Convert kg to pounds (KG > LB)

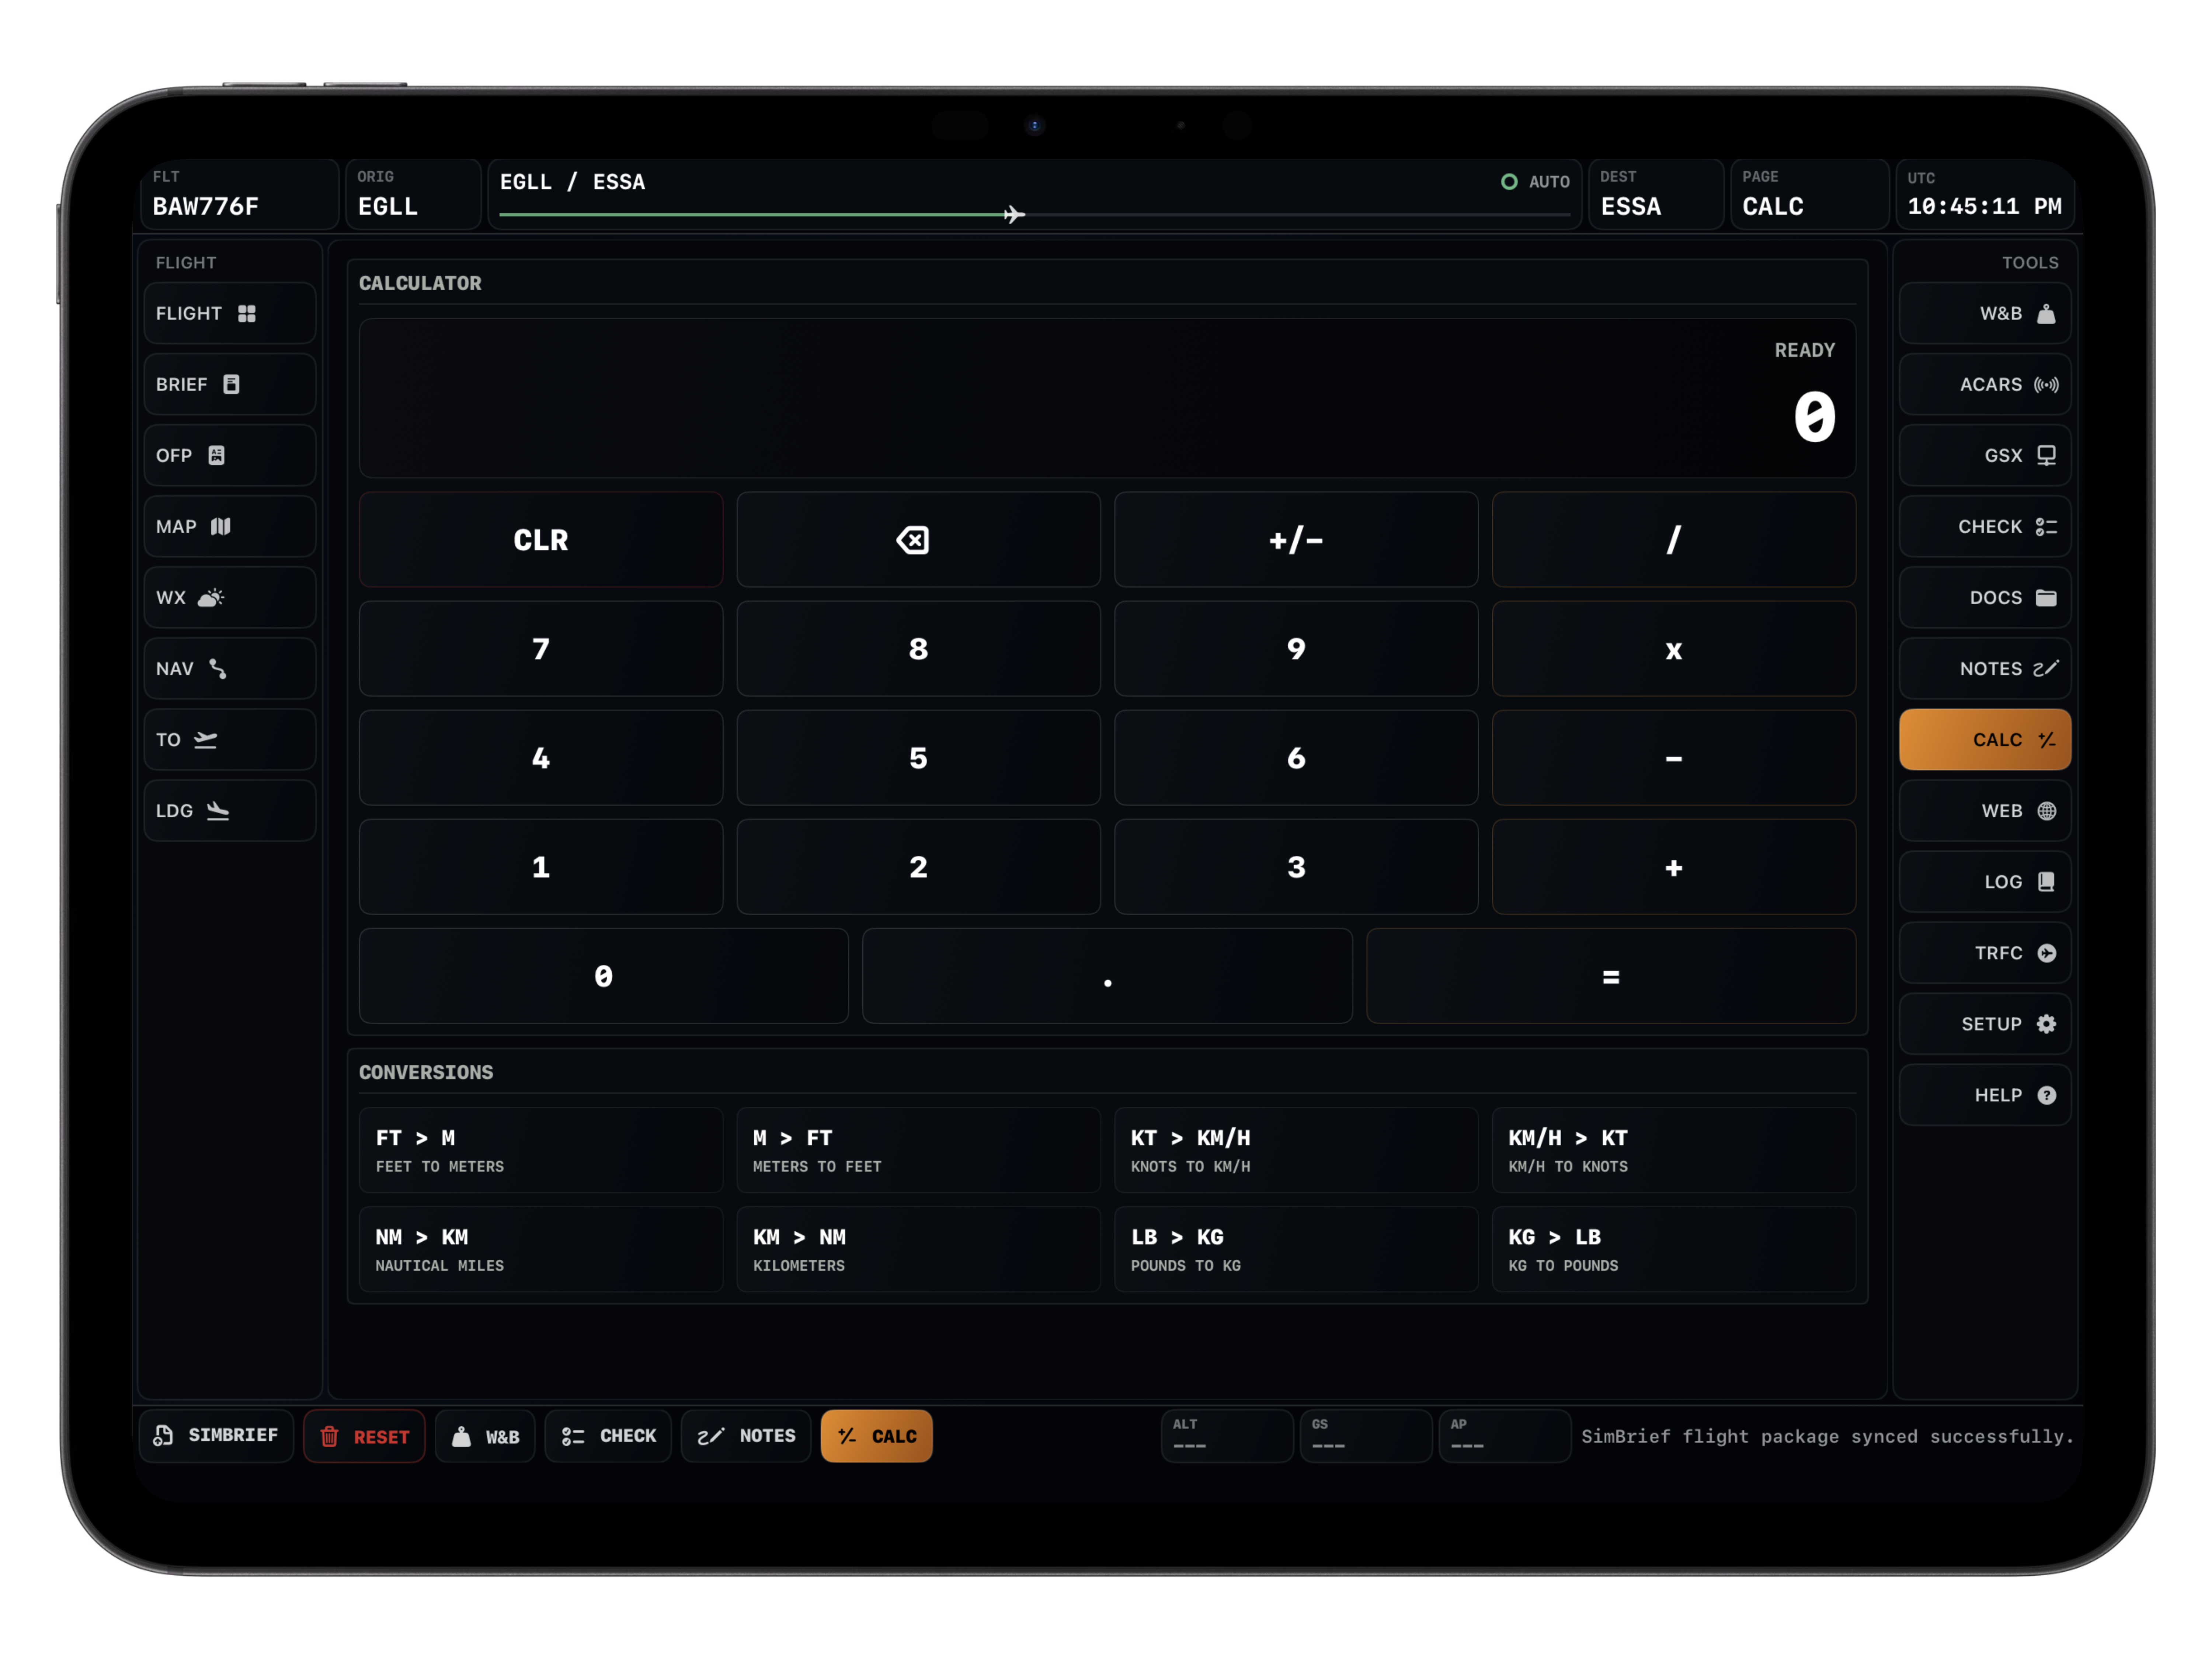click(1674, 1249)
